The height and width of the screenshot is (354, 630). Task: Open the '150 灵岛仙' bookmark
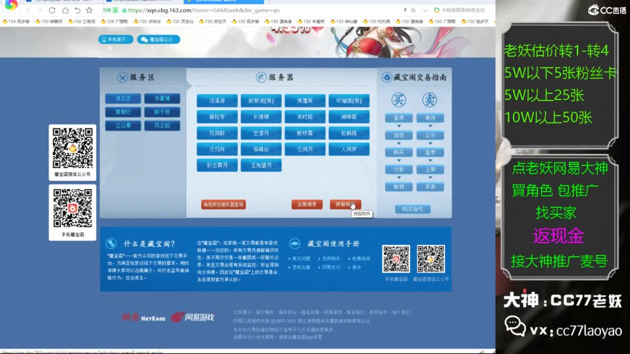coord(180,22)
